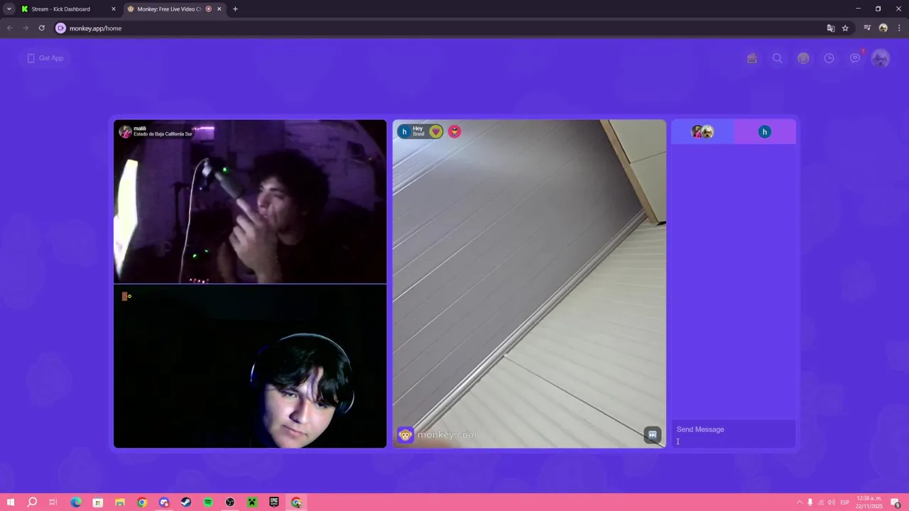Open the Windows Start menu
This screenshot has width=909, height=511.
[x=10, y=502]
